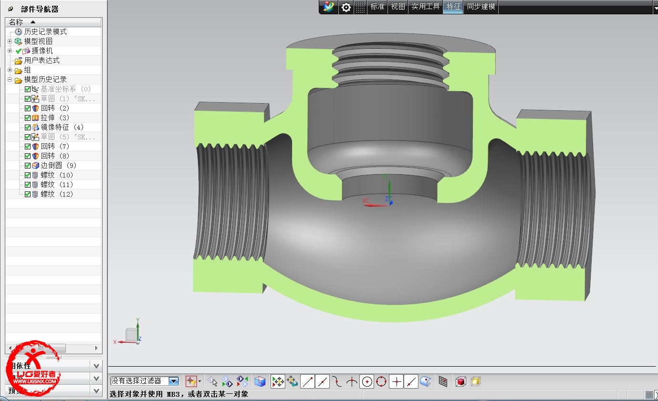Expand the 组 folder node
658x401 pixels.
coord(10,70)
